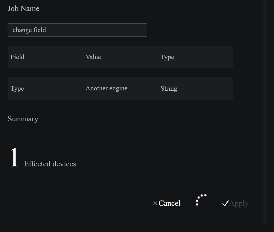The height and width of the screenshot is (232, 274).
Task: Click the Field column header
Action: coord(17,57)
